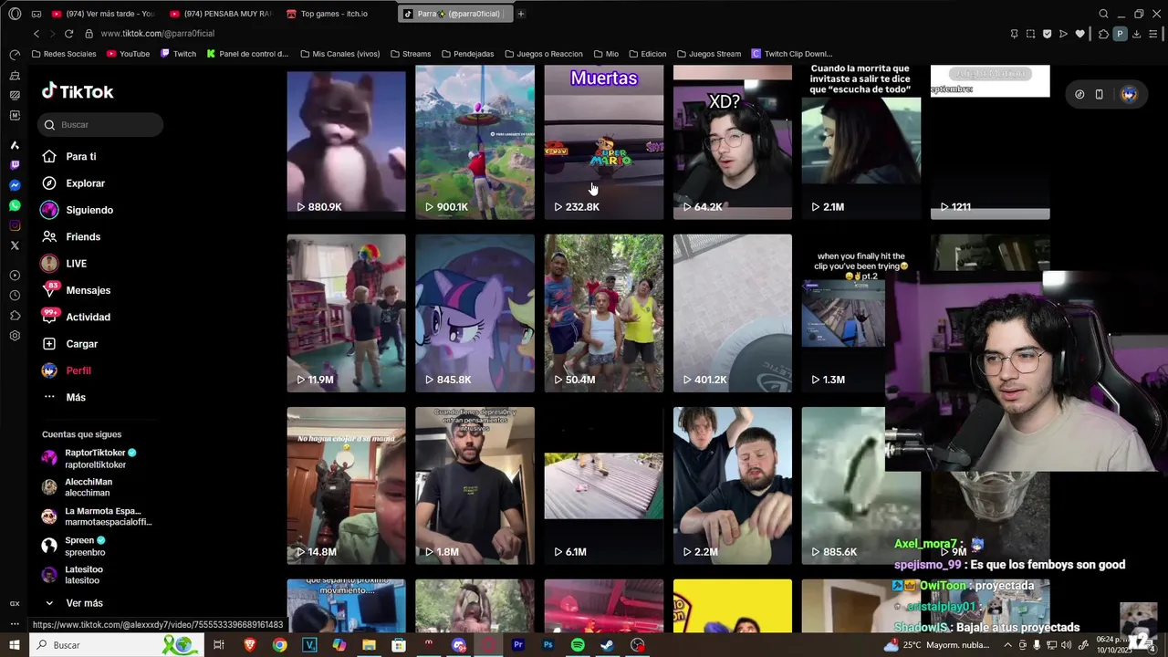Screen dimensions: 1168x657
Task: Focus the TikTok Buscar search box
Action: coord(102,124)
